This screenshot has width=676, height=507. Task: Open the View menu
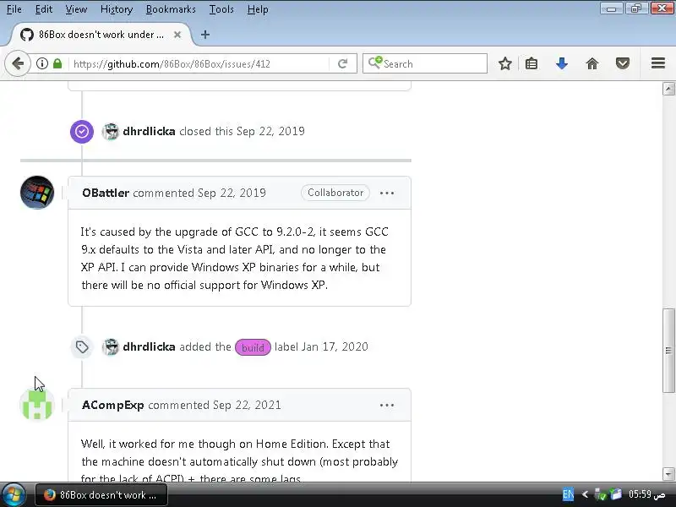pos(76,9)
